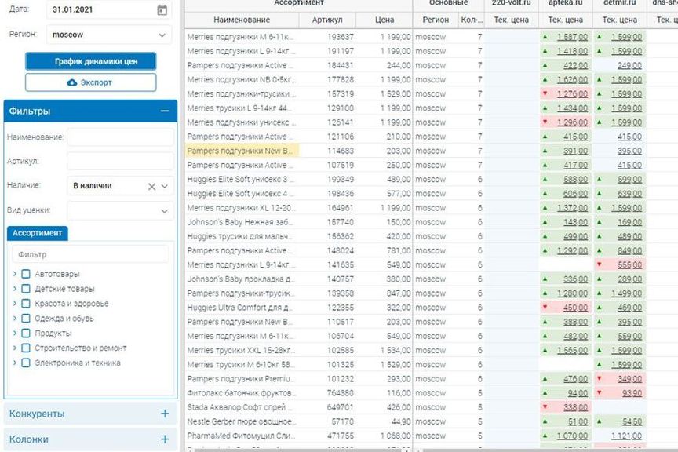Select article number 193637 cell
The height and width of the screenshot is (452, 678).
[341, 37]
